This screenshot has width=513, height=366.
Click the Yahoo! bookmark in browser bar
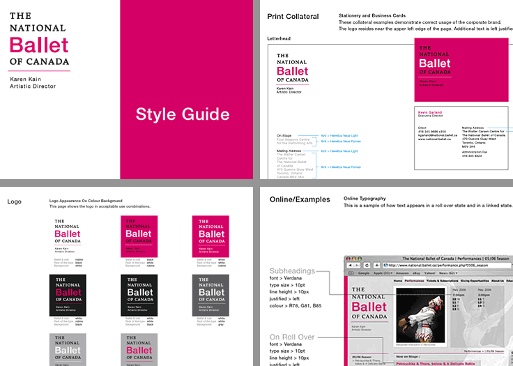point(429,273)
